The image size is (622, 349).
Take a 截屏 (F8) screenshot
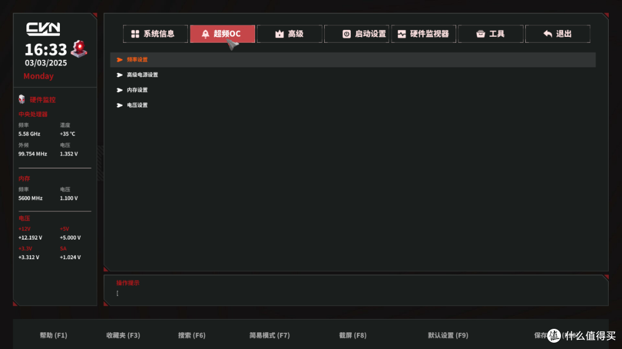(352, 335)
